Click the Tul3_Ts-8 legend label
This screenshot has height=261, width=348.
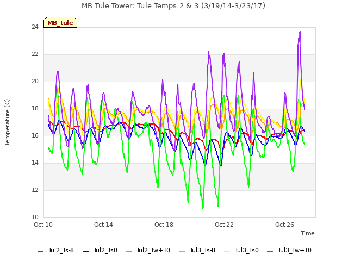202,250
